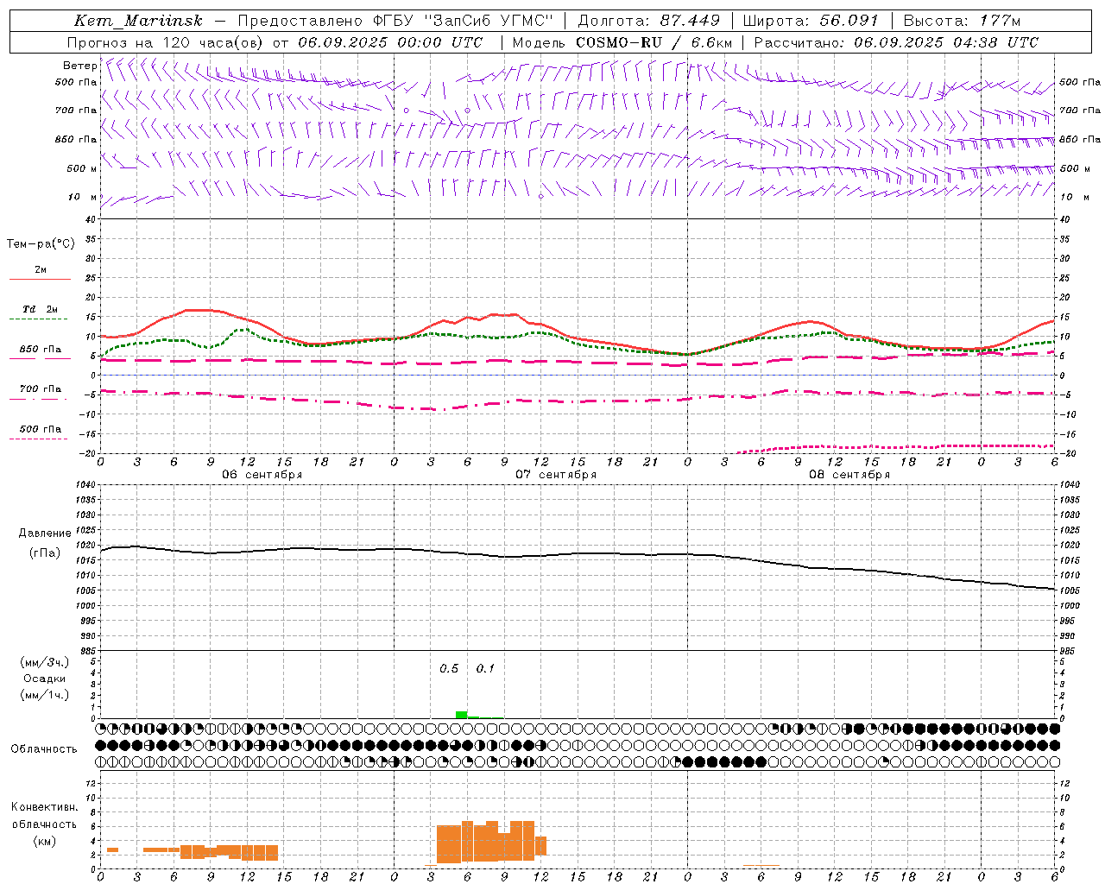Screen dimensions: 1105x884
Task: Select the elevation text Высота: 177м
Action: [962, 21]
